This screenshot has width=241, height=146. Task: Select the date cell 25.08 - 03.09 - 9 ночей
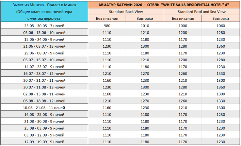[x=44, y=128]
